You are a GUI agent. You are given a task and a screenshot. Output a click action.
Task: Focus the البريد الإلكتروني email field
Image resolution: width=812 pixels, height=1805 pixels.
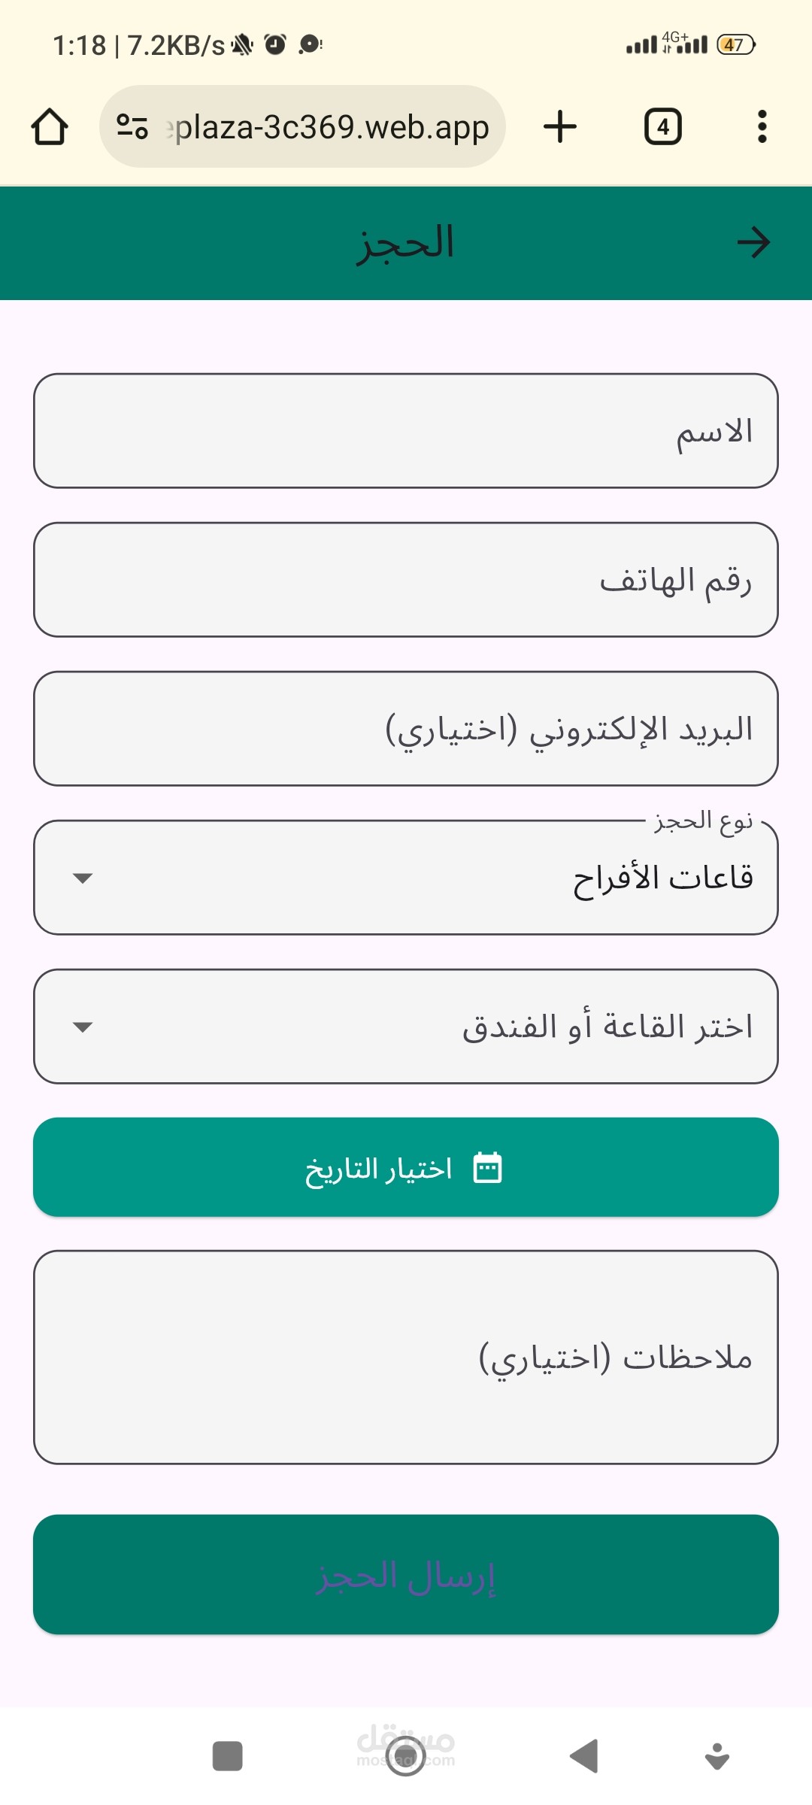(x=406, y=729)
